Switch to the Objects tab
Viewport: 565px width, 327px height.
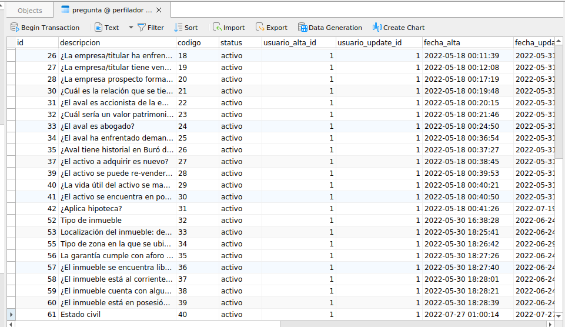pos(29,11)
